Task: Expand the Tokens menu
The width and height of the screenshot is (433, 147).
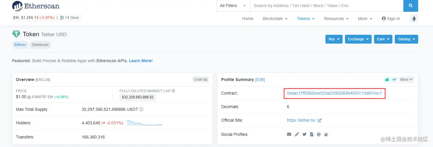Action: pos(306,19)
